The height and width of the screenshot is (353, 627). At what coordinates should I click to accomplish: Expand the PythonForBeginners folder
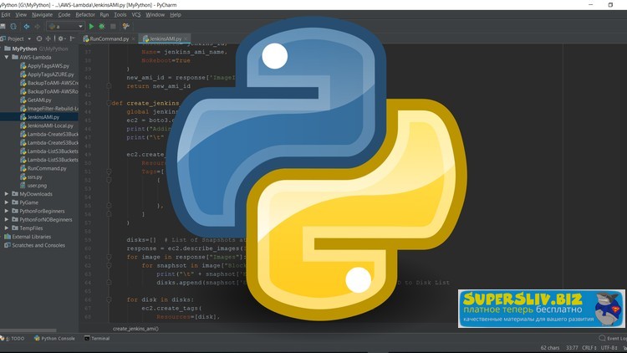(x=7, y=211)
